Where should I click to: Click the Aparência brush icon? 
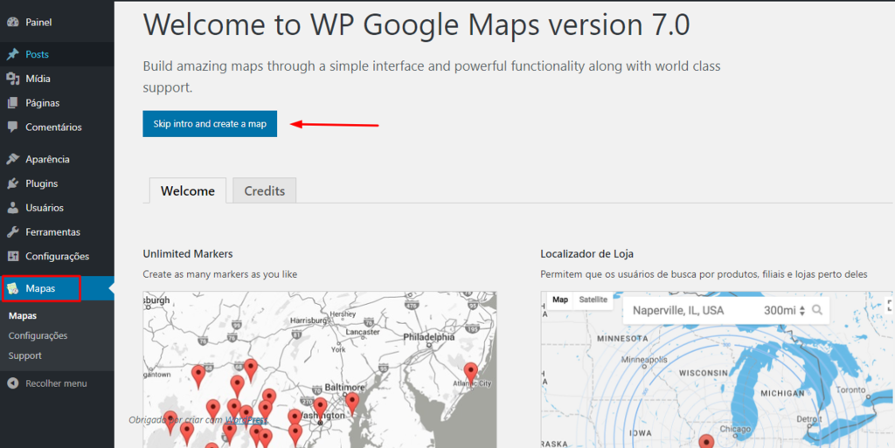pyautogui.click(x=12, y=159)
